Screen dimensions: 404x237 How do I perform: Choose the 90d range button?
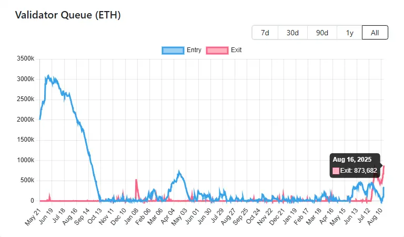coord(322,32)
